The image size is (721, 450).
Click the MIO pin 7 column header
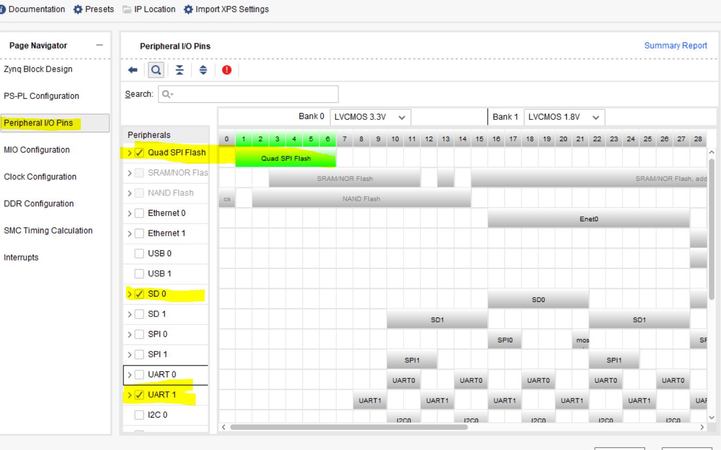click(x=345, y=139)
